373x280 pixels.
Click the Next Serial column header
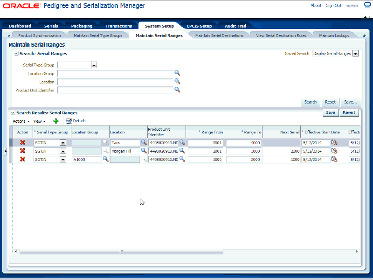tap(282, 132)
